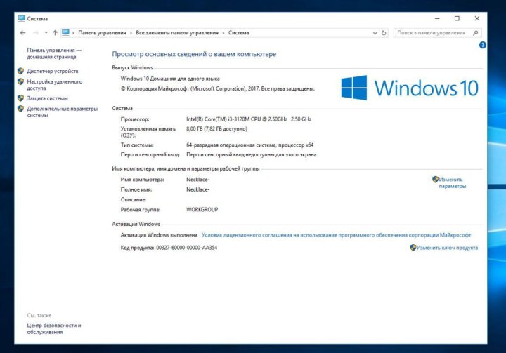Focus the 'Поиск в панели управления' field
The height and width of the screenshot is (353, 506).
[437, 33]
